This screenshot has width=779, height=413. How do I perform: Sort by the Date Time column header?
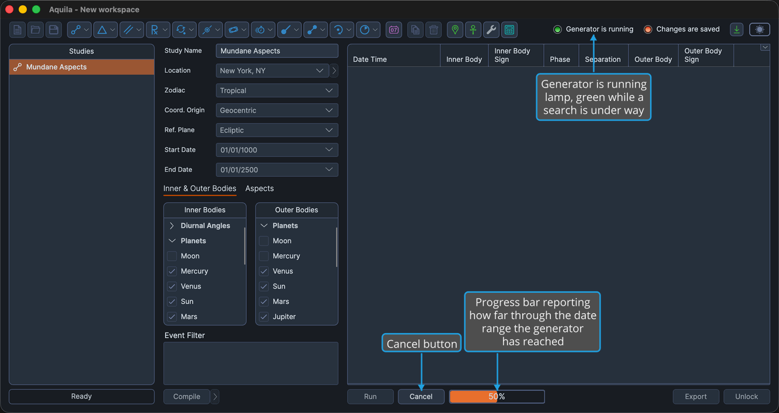click(x=394, y=55)
